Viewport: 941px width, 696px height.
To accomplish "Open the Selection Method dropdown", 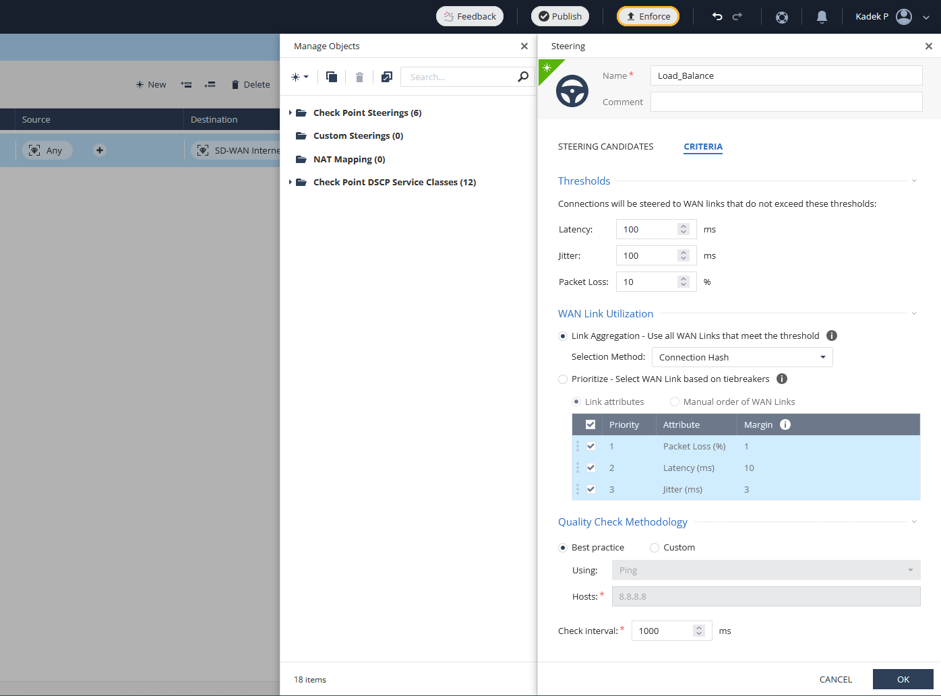I will point(742,357).
